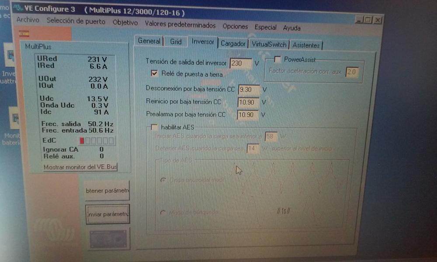Click the Obtener parámetros button
This screenshot has height=262, width=437.
pyautogui.click(x=108, y=190)
